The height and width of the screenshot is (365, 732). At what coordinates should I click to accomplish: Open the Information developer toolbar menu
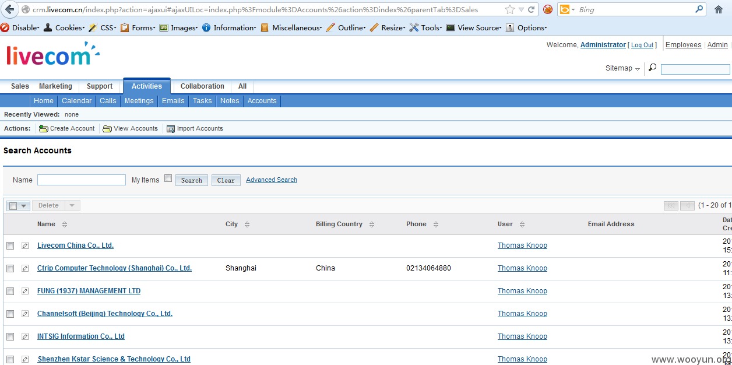point(229,27)
